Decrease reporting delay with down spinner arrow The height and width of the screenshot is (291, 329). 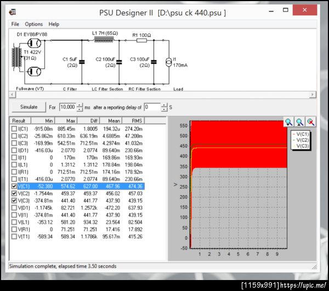(164, 110)
